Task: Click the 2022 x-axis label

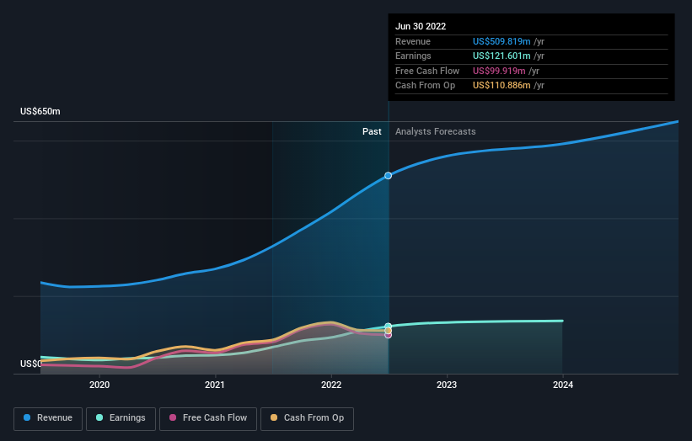Action: pyautogui.click(x=331, y=385)
